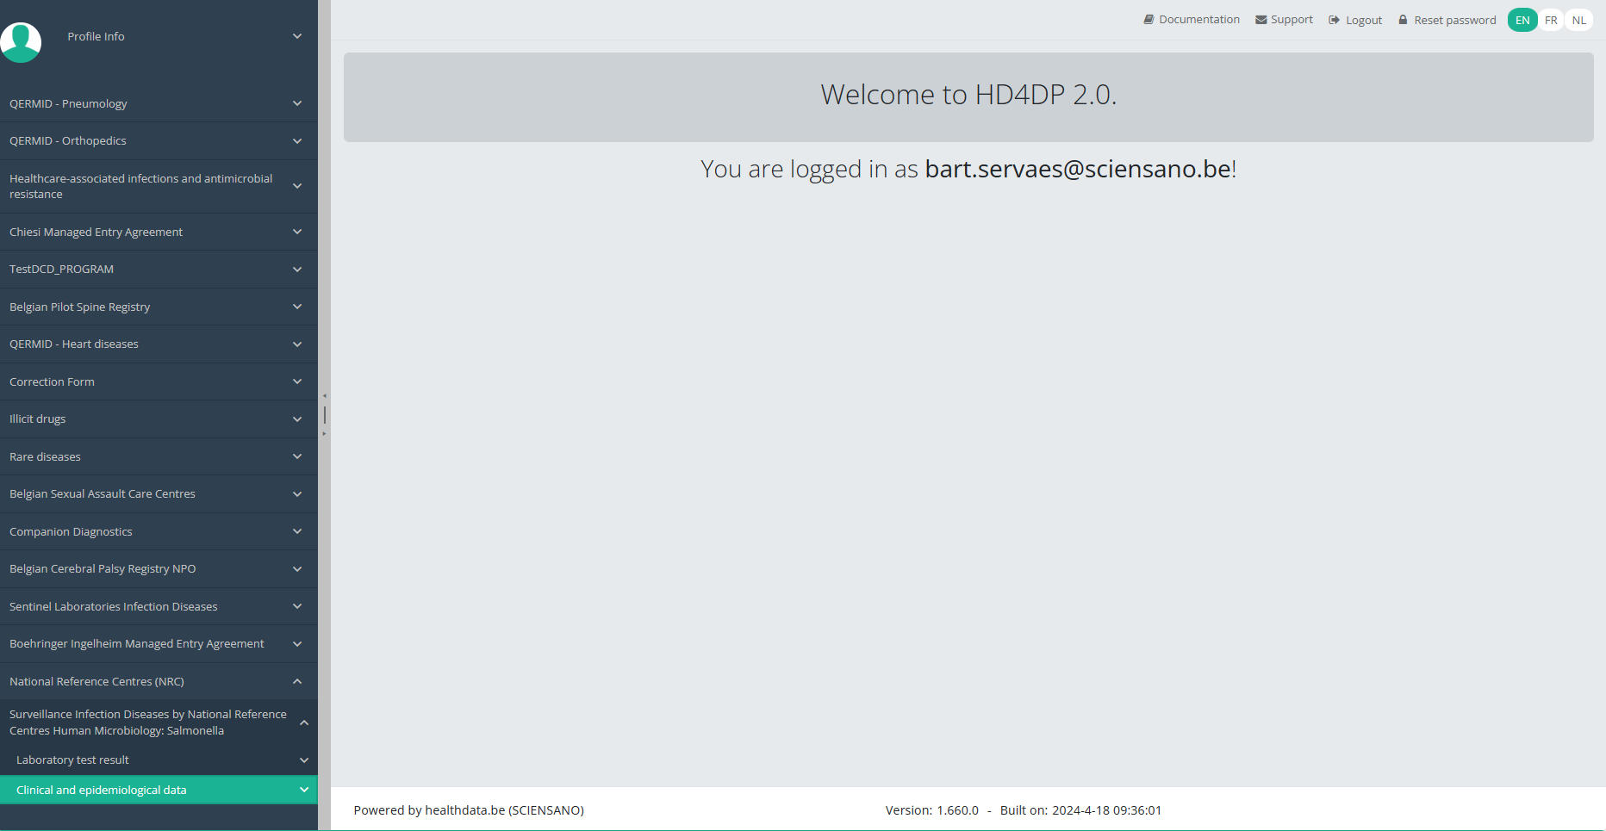Click the Logout arrow icon
Screen dimensions: 1606x831
[1334, 20]
